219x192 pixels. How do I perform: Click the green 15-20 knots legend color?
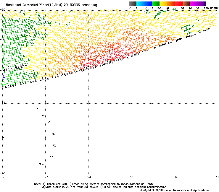click(156, 4)
